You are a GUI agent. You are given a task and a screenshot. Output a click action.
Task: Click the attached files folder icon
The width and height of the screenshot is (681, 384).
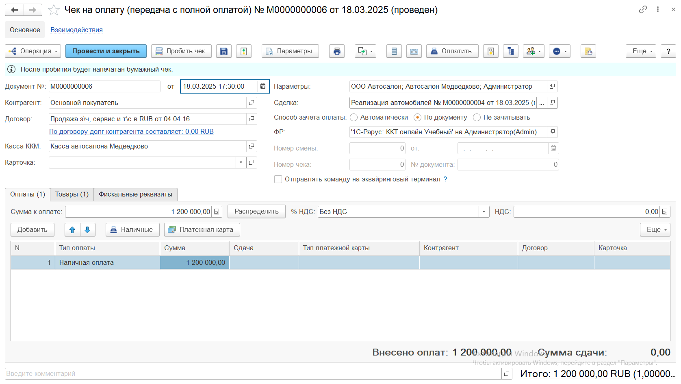point(588,51)
